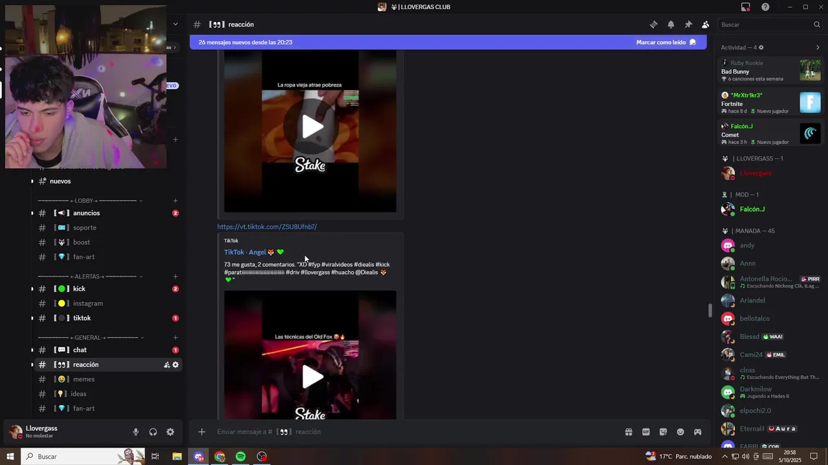
Task: Open File Explorer from Windows taskbar
Action: click(177, 457)
